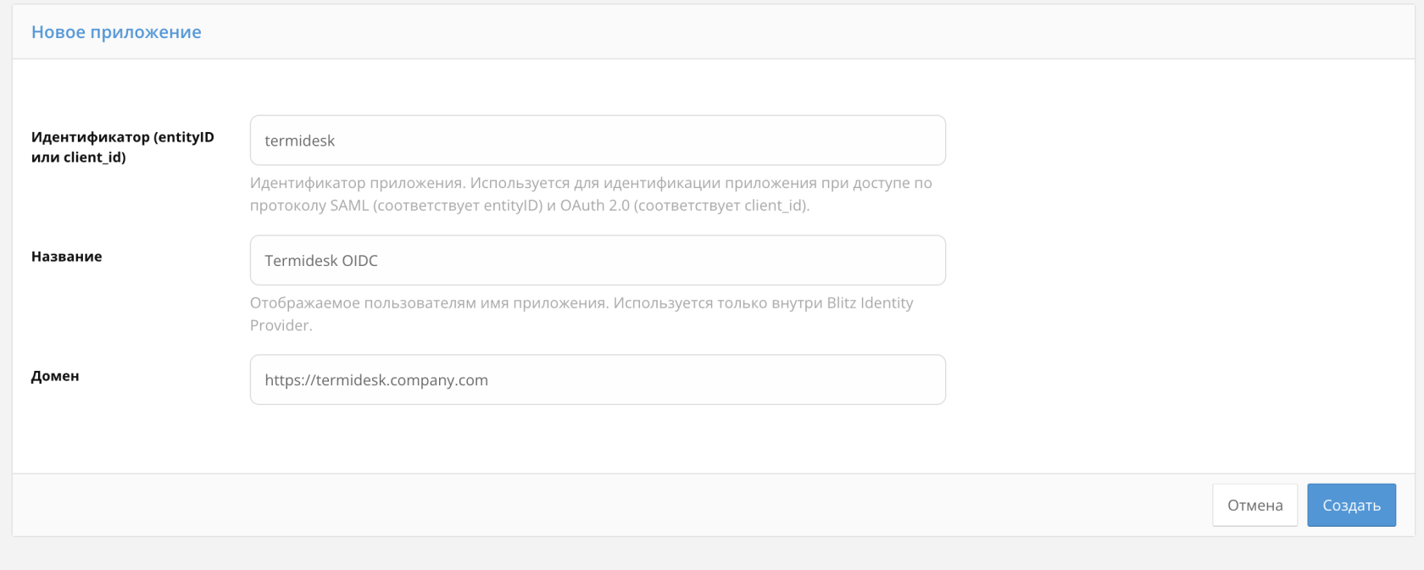Click the Название label
Image resolution: width=1424 pixels, height=570 pixels.
click(67, 257)
